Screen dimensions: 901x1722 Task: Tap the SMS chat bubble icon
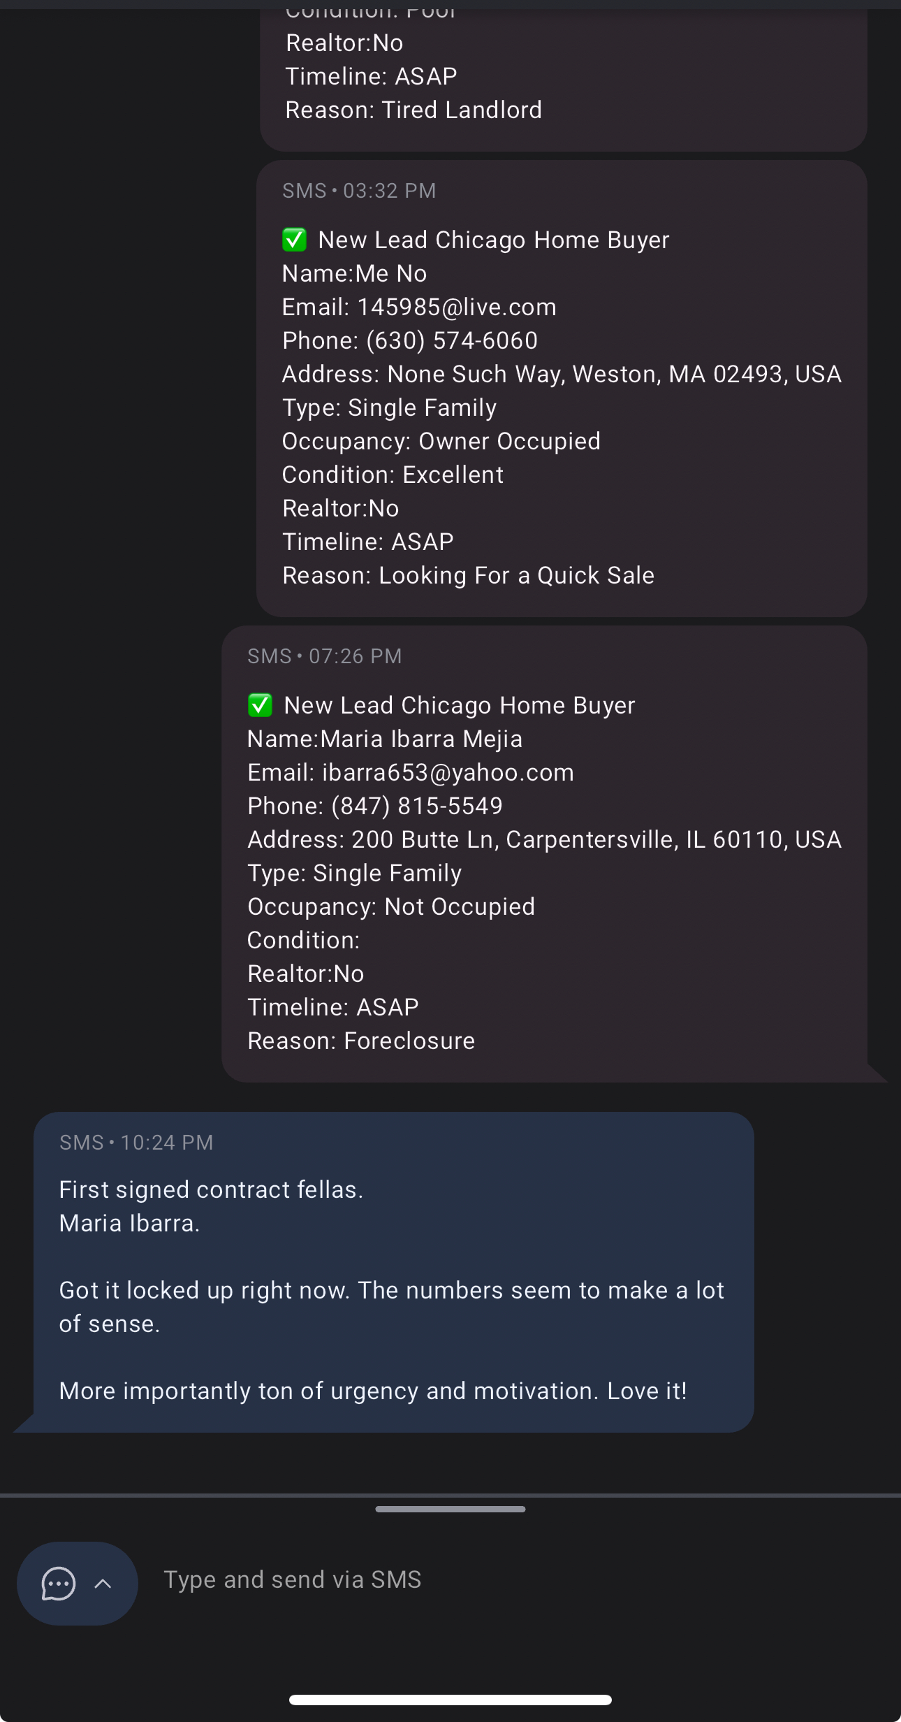(x=59, y=1583)
